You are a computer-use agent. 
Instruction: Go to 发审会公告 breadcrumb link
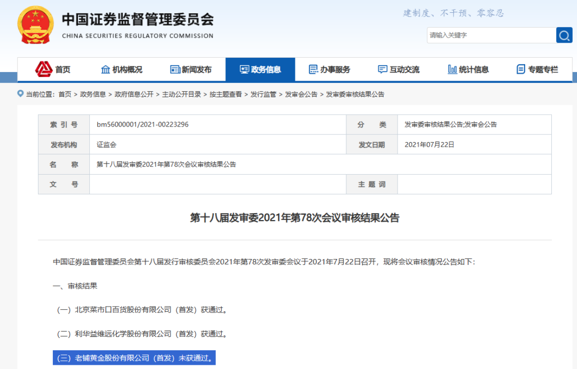click(x=301, y=95)
